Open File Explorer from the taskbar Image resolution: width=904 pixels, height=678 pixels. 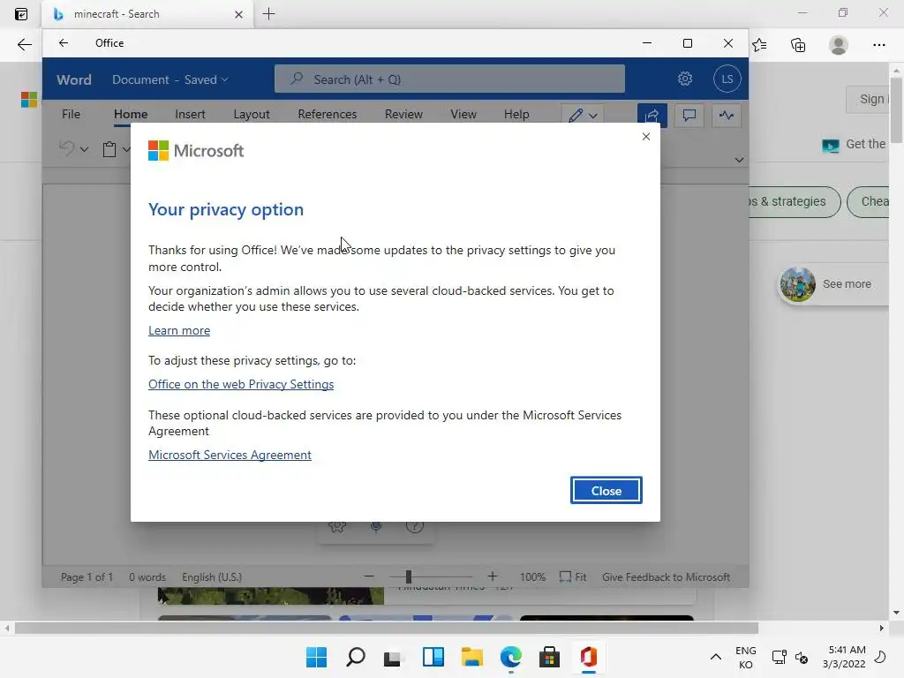(x=471, y=657)
